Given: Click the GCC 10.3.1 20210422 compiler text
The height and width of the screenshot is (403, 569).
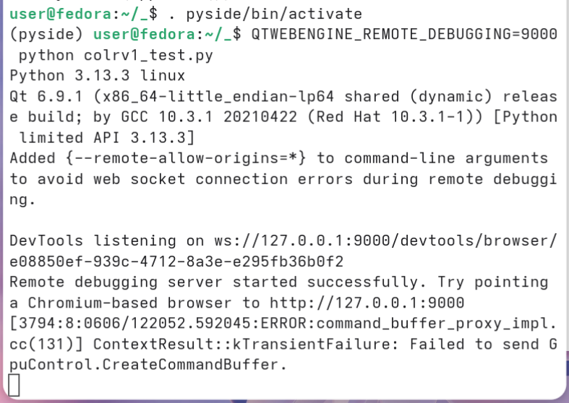Looking at the screenshot, I should (209, 117).
